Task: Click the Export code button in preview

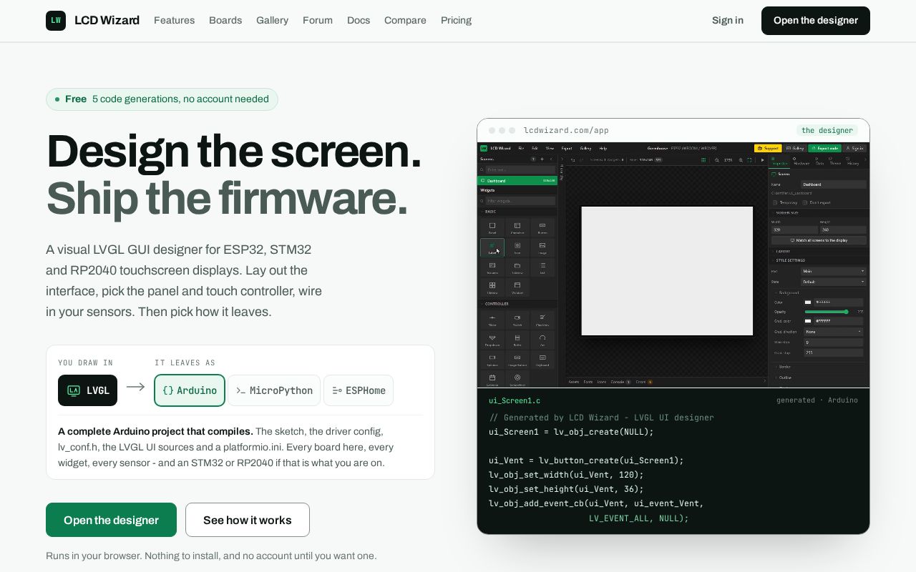Action: coord(824,148)
